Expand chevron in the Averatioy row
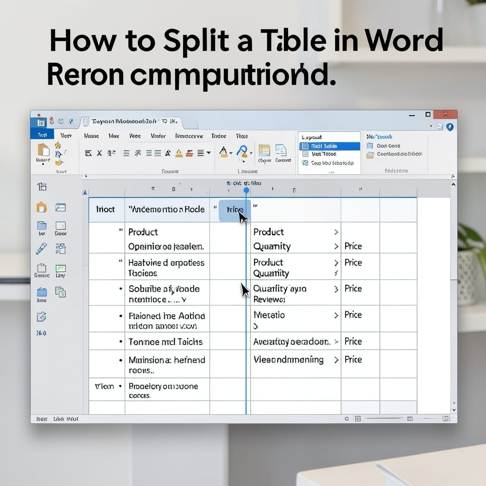The width and height of the screenshot is (486, 486). point(336,342)
